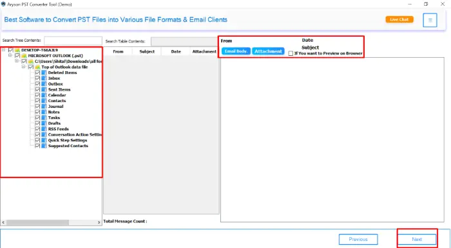This screenshot has width=451, height=248.
Task: Select the Journal folder label
Action: click(56, 107)
